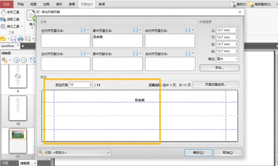The height and width of the screenshot is (166, 278).
Task: Close the sunshine document tab
Action: [x=18, y=45]
